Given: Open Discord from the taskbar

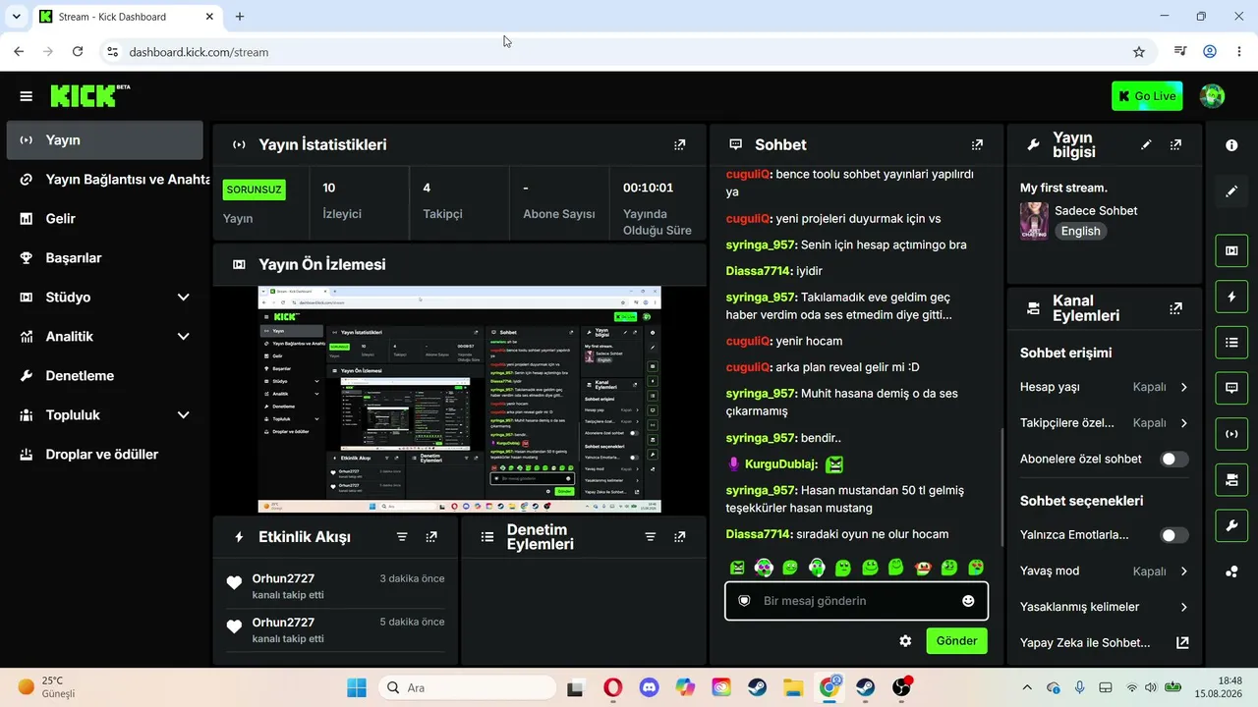Looking at the screenshot, I should pyautogui.click(x=649, y=687).
